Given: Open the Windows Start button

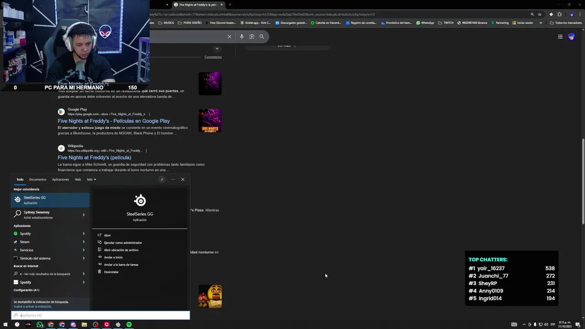Looking at the screenshot, I should [5, 324].
